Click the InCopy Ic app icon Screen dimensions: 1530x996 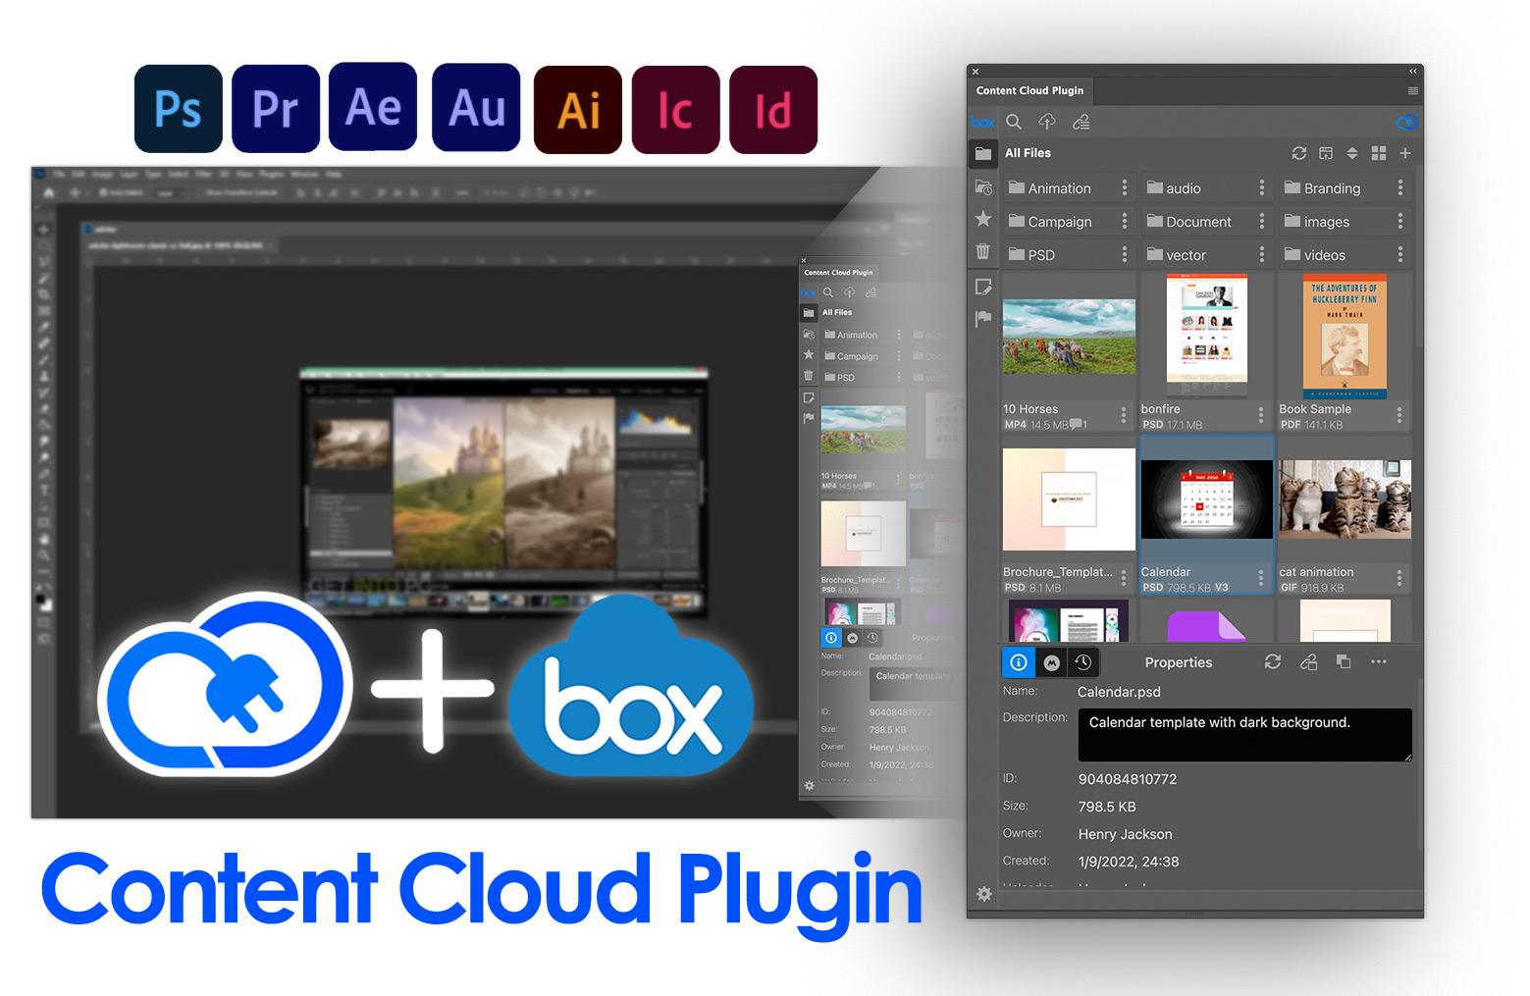[x=676, y=110]
